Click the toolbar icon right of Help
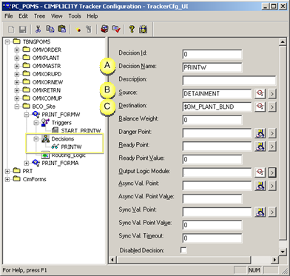The image size is (290, 276). [144, 30]
